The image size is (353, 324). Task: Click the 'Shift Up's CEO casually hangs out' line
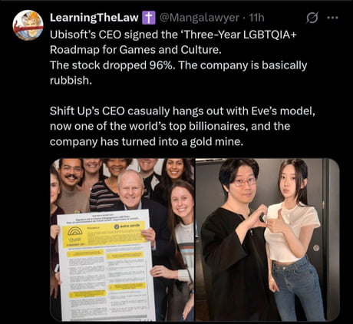(183, 111)
